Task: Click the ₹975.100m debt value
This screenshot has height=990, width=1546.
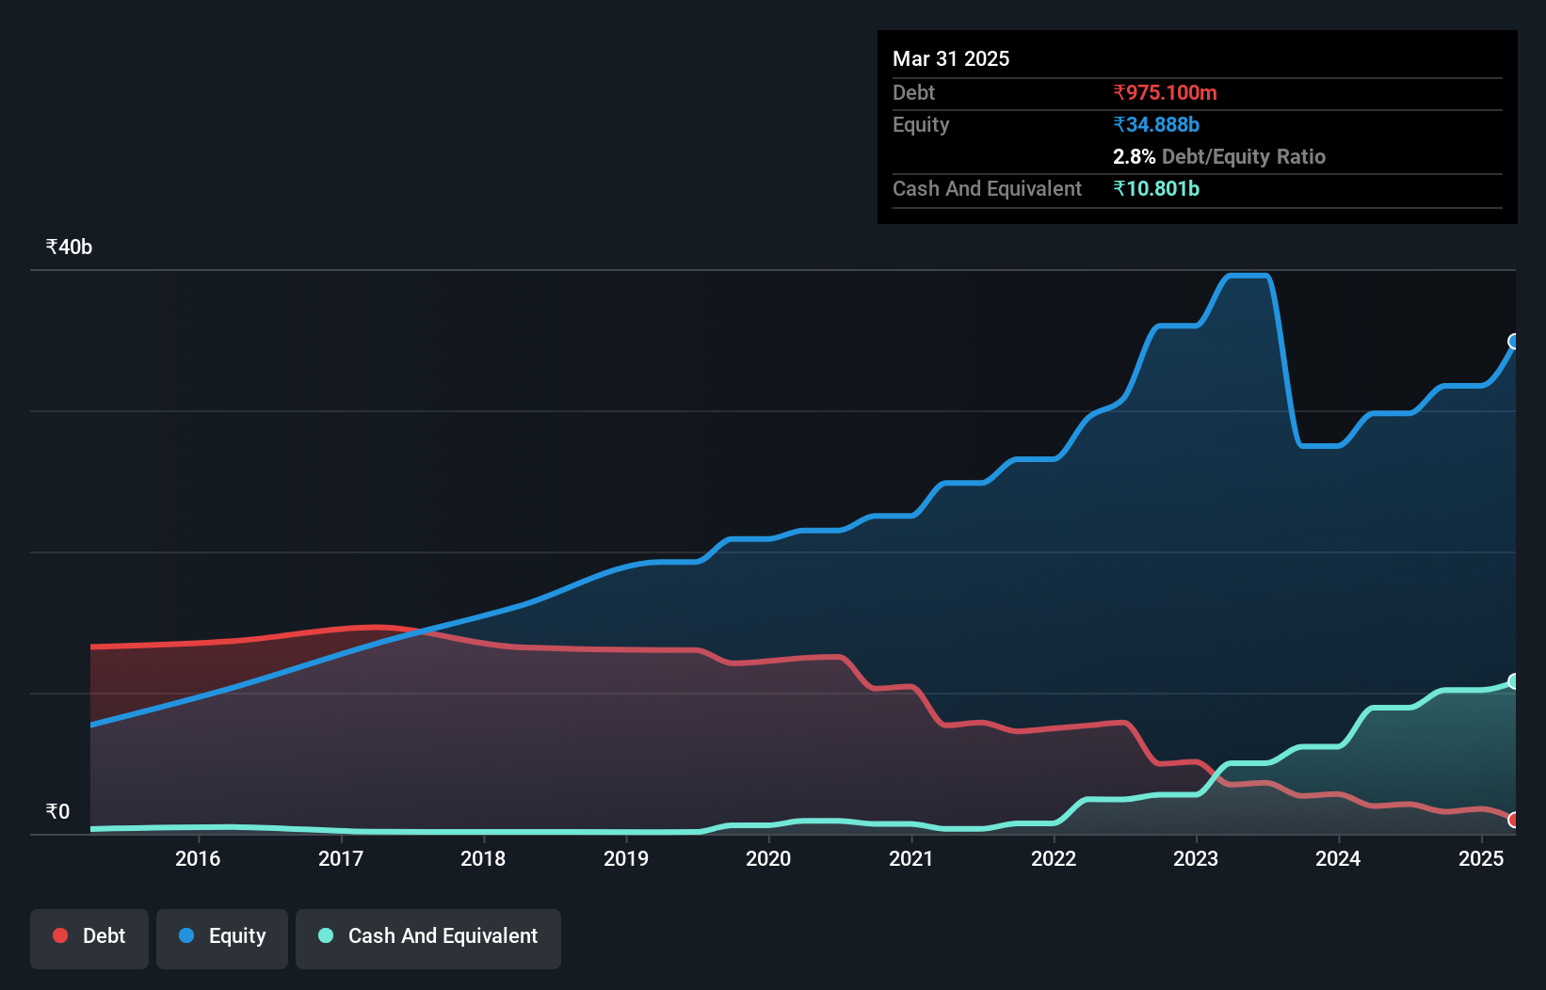Action: coord(1165,92)
